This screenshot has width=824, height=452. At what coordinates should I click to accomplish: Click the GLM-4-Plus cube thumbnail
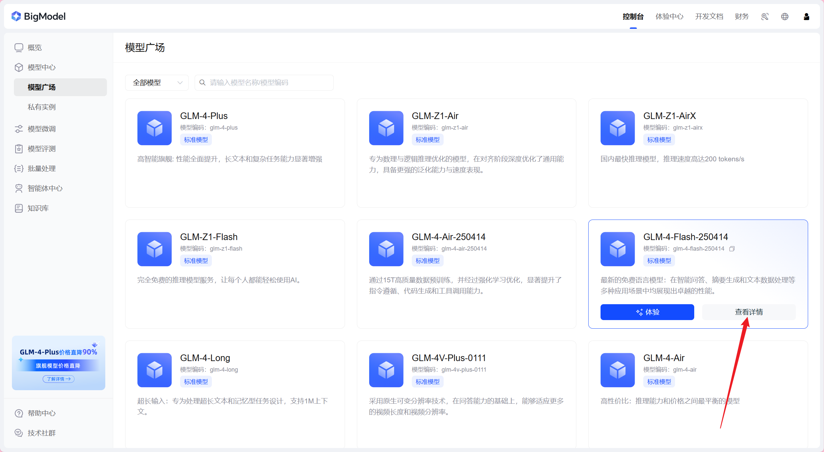(x=155, y=128)
